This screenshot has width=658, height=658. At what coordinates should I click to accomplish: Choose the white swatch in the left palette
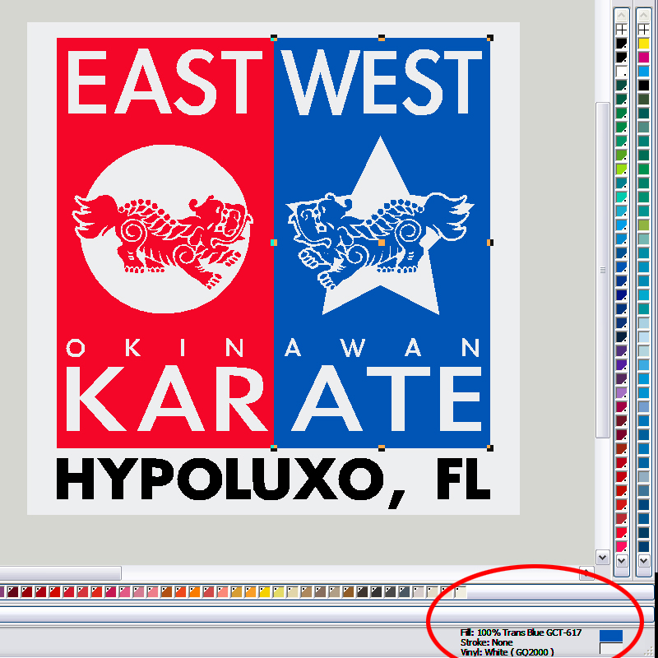point(621,72)
